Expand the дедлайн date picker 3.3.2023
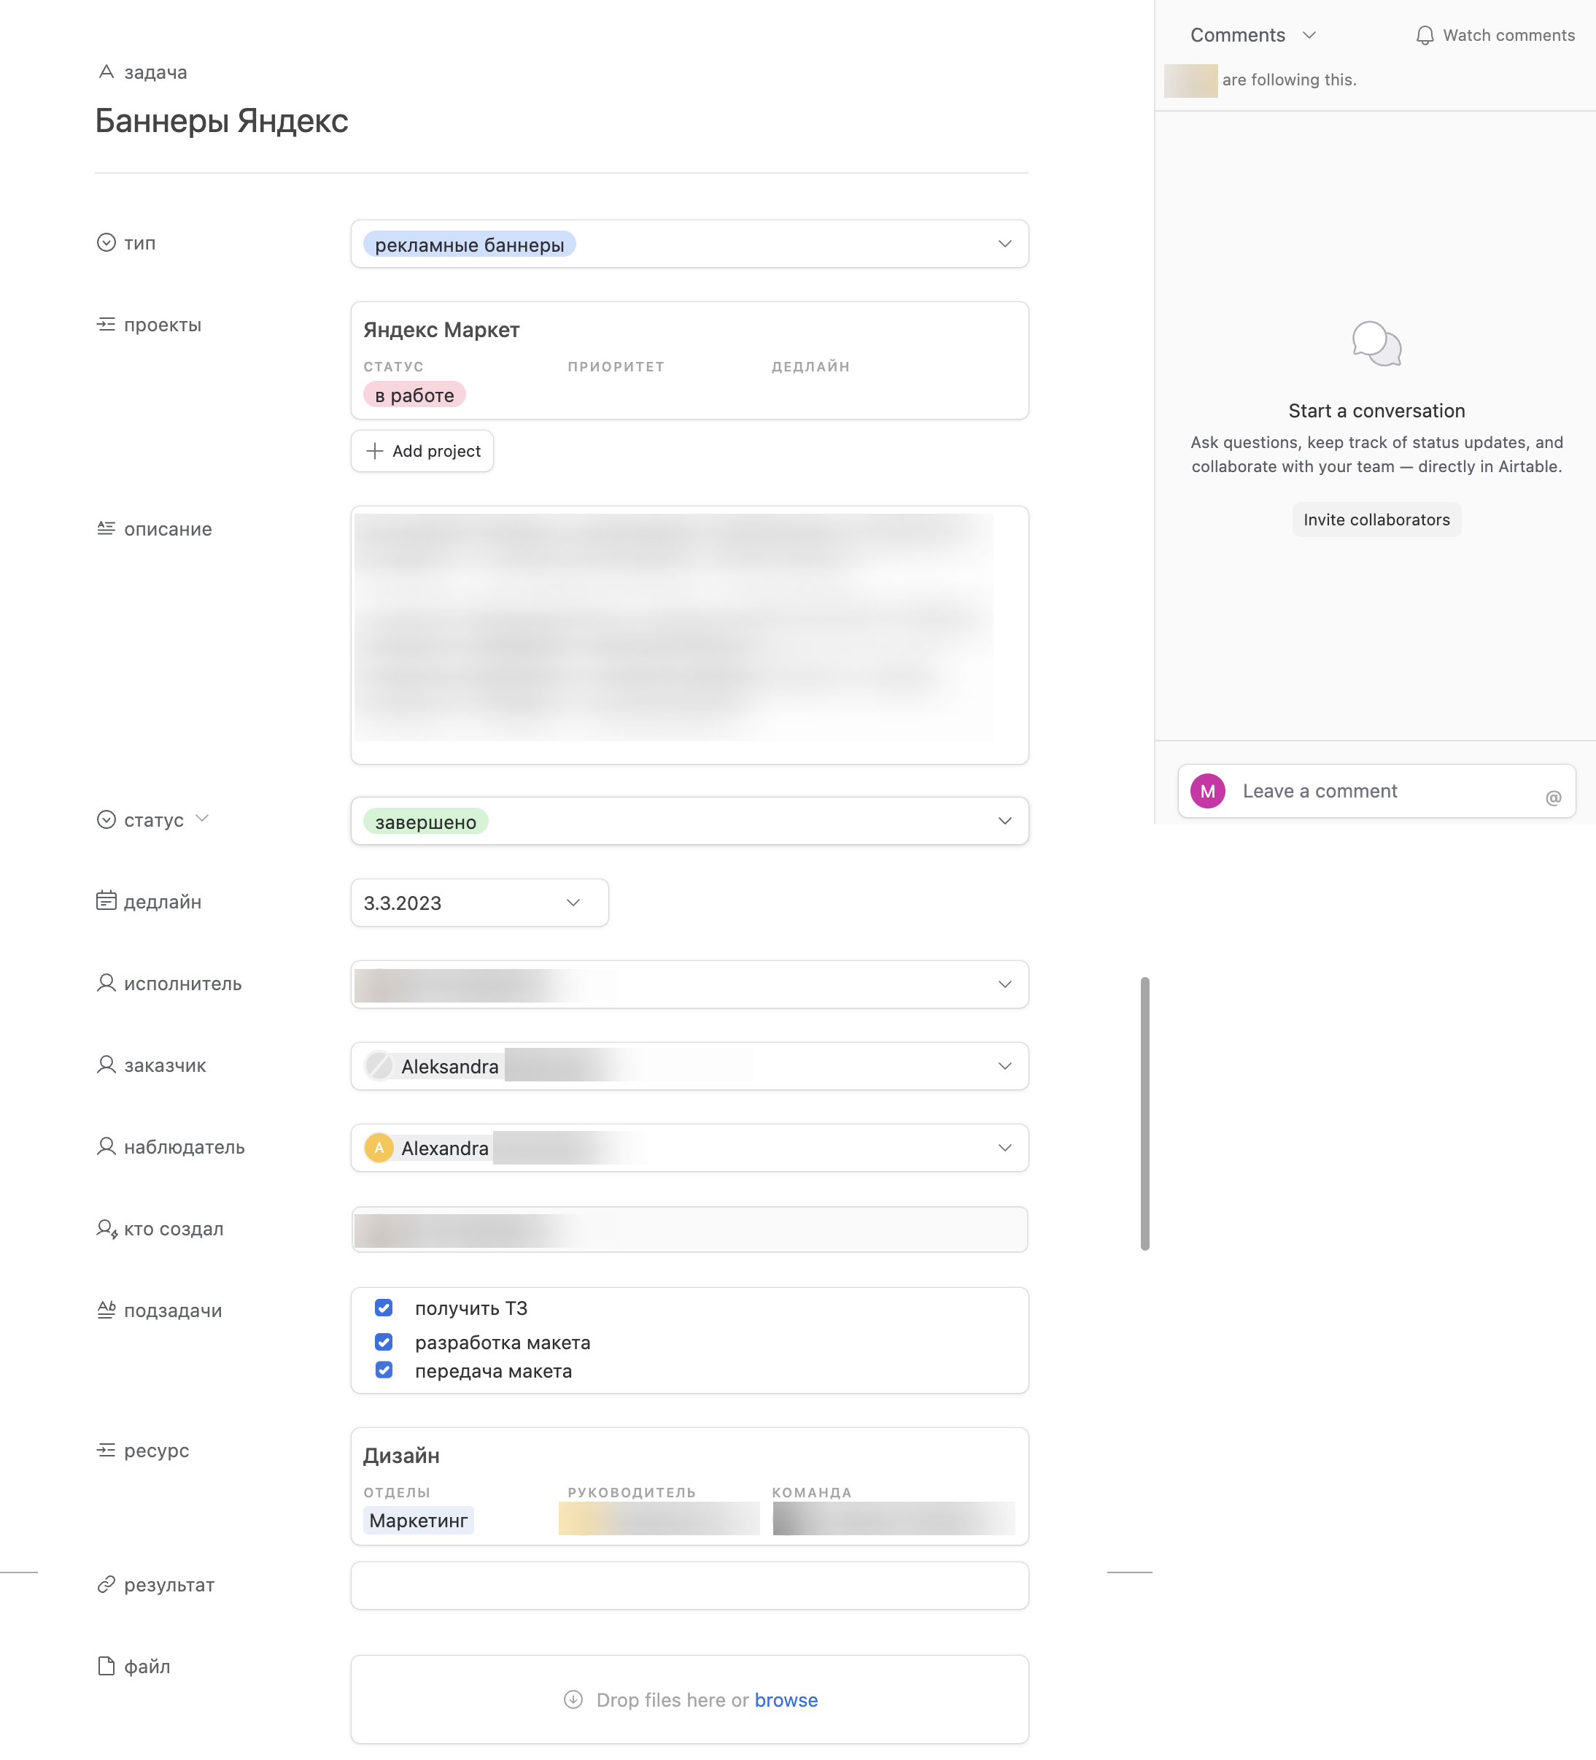This screenshot has width=1596, height=1760. [573, 902]
